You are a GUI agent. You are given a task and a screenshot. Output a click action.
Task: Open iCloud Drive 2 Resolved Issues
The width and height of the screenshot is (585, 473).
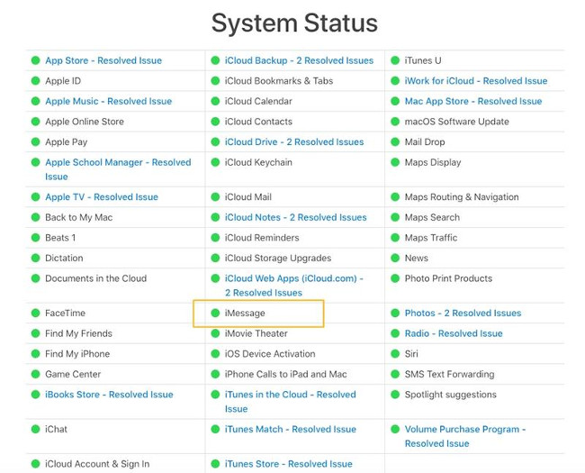point(294,142)
